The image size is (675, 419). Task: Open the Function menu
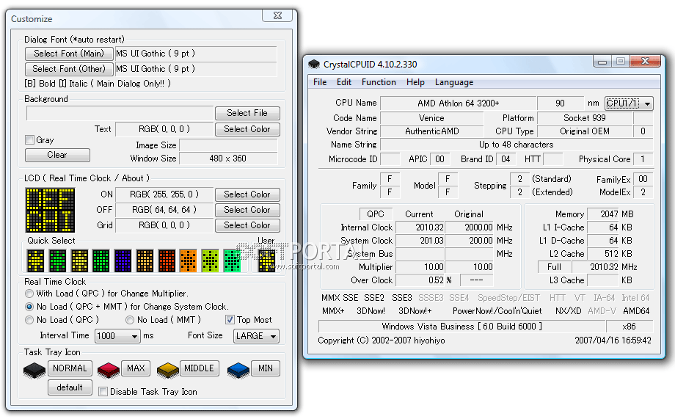pos(379,82)
